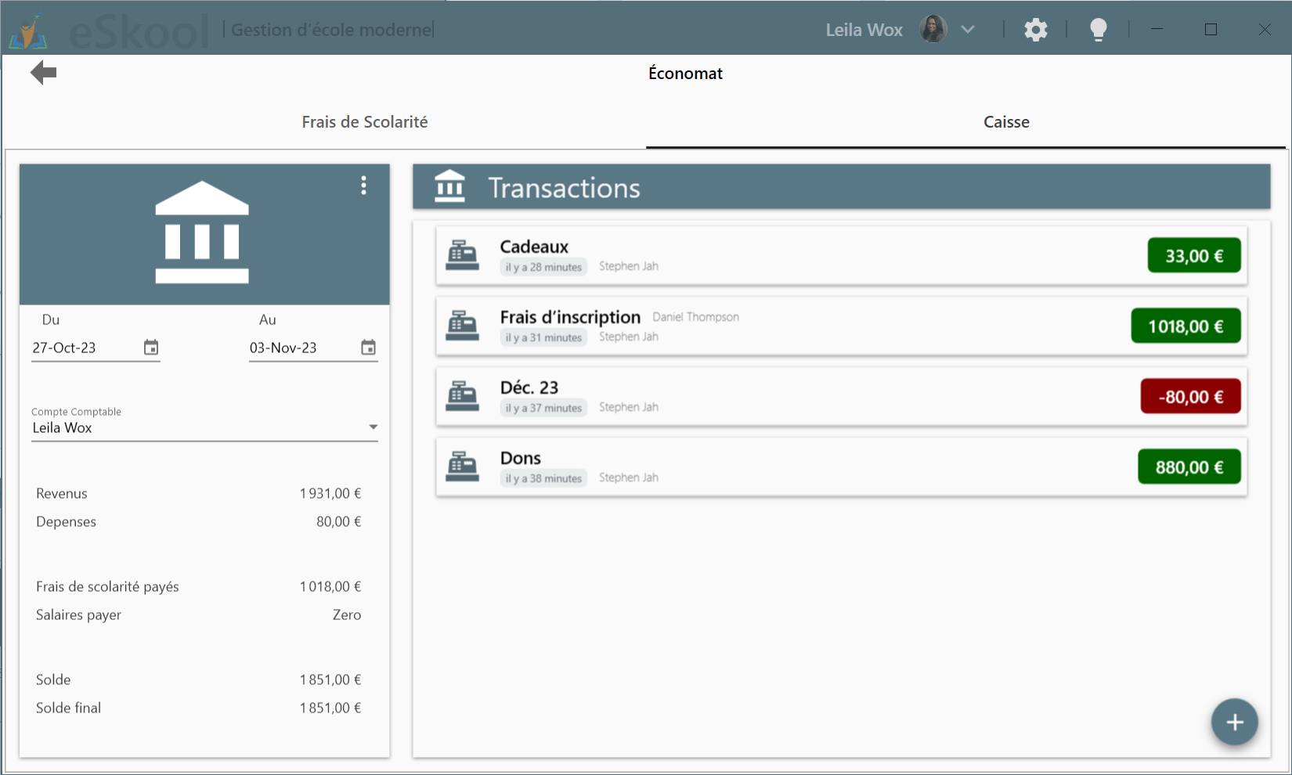Viewport: 1292px width, 775px height.
Task: Select the Caisse tab
Action: [1005, 122]
